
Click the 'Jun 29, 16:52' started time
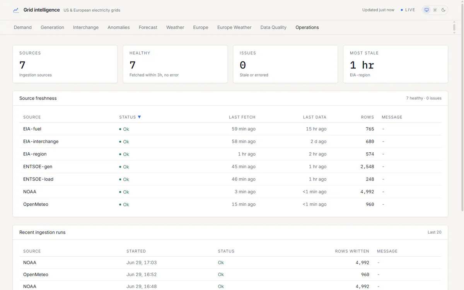click(x=142, y=275)
